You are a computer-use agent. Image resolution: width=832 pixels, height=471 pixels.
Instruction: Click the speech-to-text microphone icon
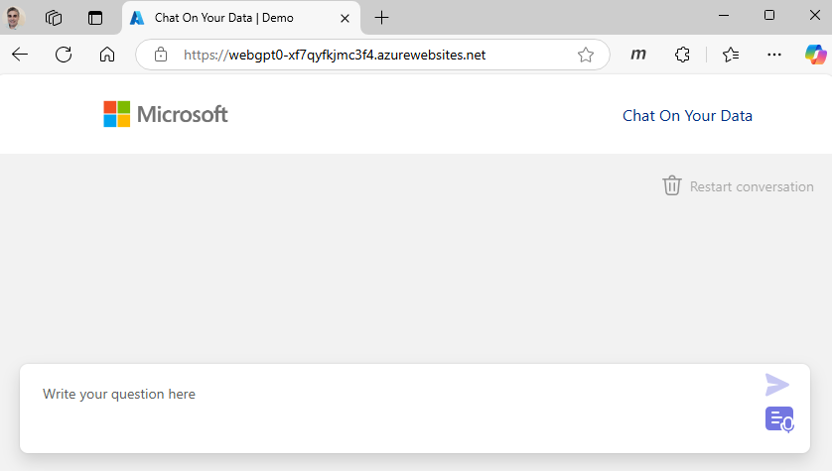pyautogui.click(x=779, y=419)
